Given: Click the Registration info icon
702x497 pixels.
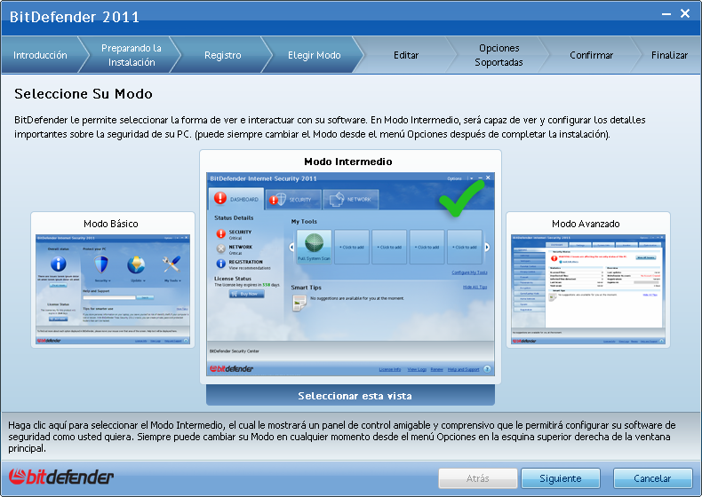Looking at the screenshot, I should tap(220, 264).
